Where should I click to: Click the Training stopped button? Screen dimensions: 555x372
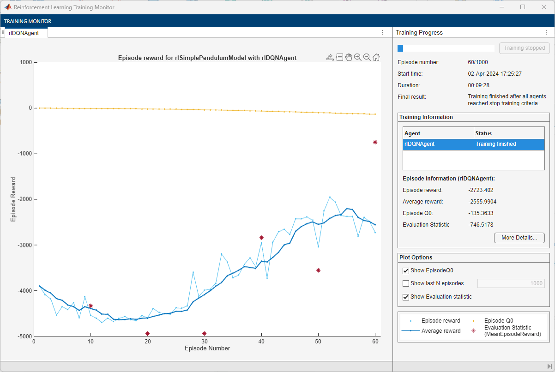point(524,48)
